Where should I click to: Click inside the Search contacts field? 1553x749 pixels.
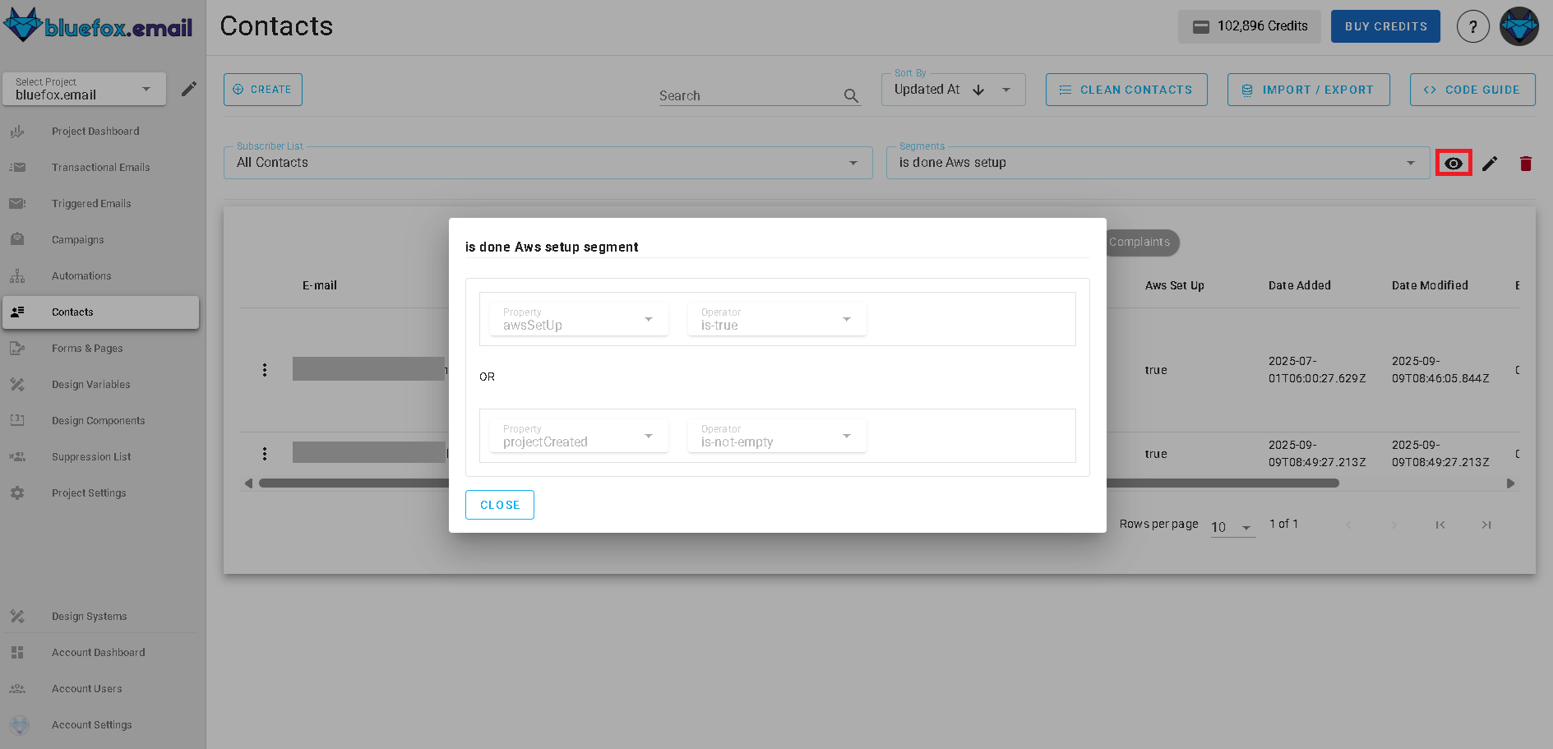point(740,95)
